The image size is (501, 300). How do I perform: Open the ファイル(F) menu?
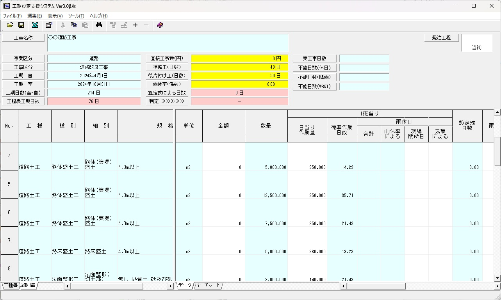pyautogui.click(x=12, y=16)
